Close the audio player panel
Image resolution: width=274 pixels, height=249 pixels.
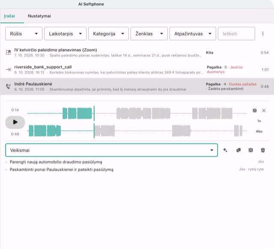tap(264, 111)
